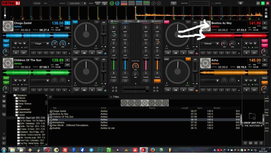This screenshot has width=271, height=161.
Task: Toggle LEFT assign on Choga Zanbil deck
Action: point(75,22)
